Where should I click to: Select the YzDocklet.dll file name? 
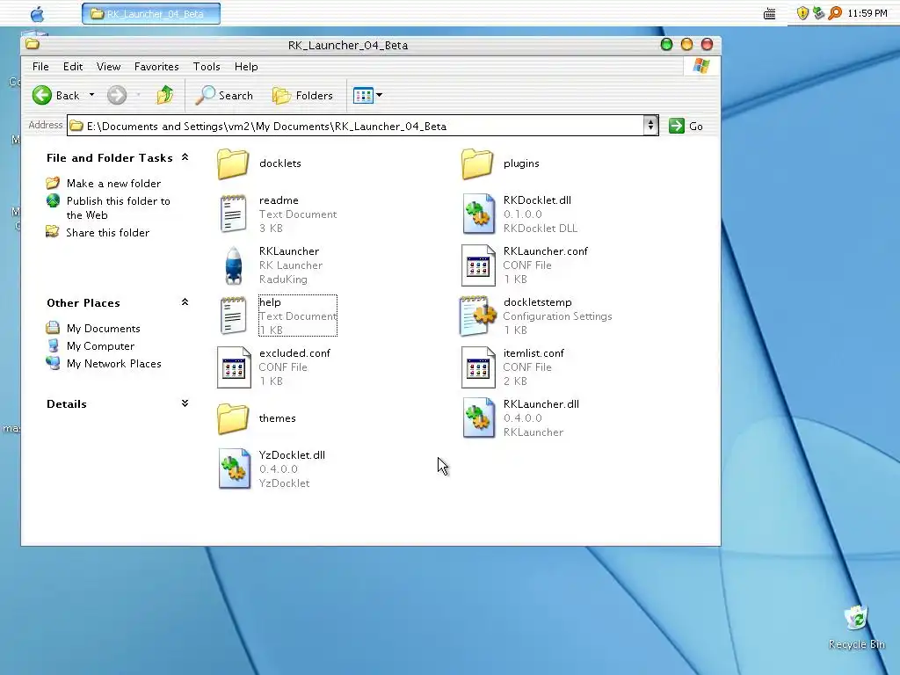coord(292,455)
